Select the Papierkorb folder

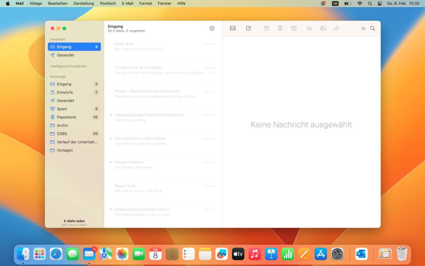[67, 117]
